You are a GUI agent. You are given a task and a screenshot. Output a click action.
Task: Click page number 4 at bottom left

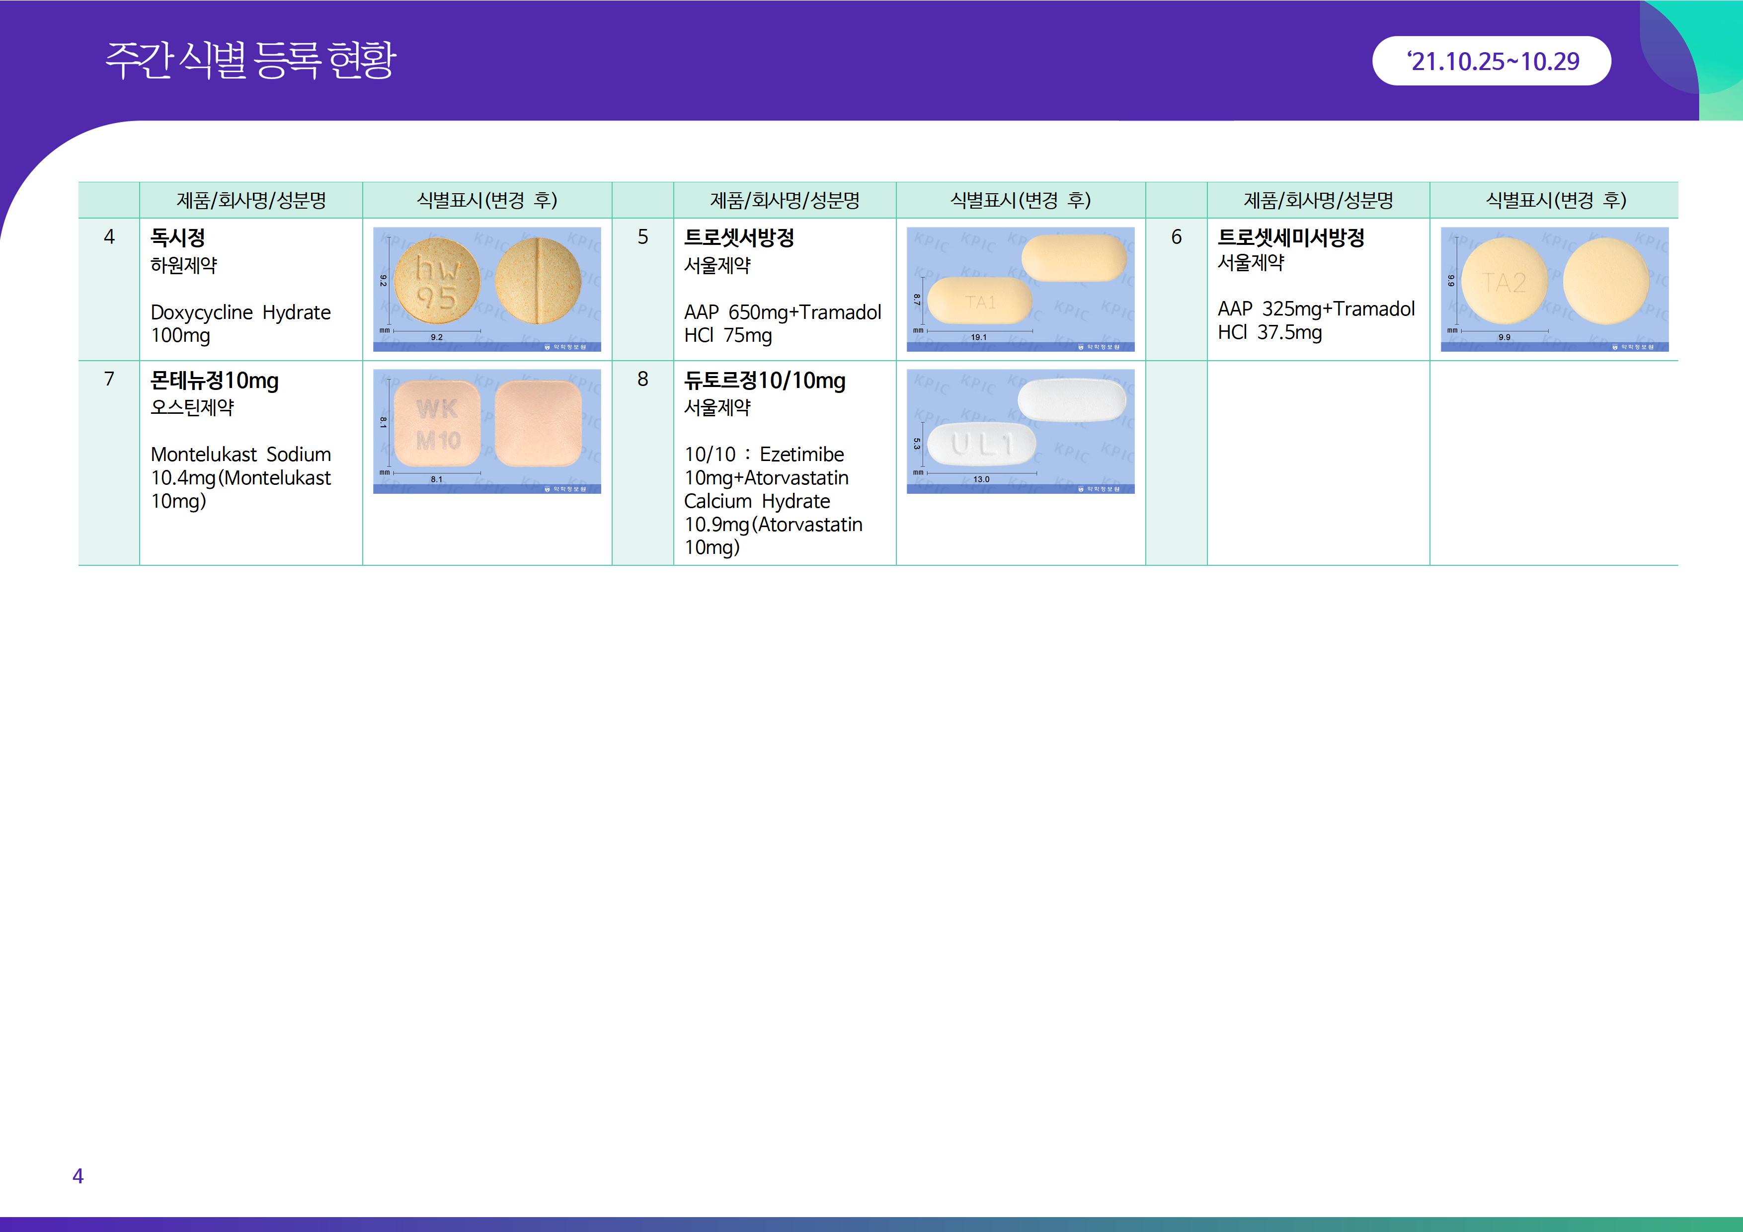click(78, 1176)
